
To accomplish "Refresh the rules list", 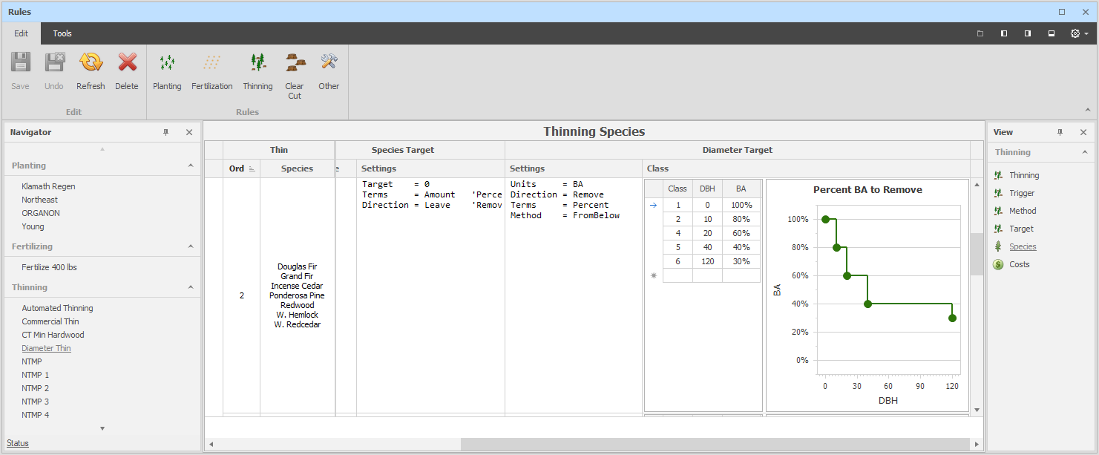I will [x=91, y=71].
